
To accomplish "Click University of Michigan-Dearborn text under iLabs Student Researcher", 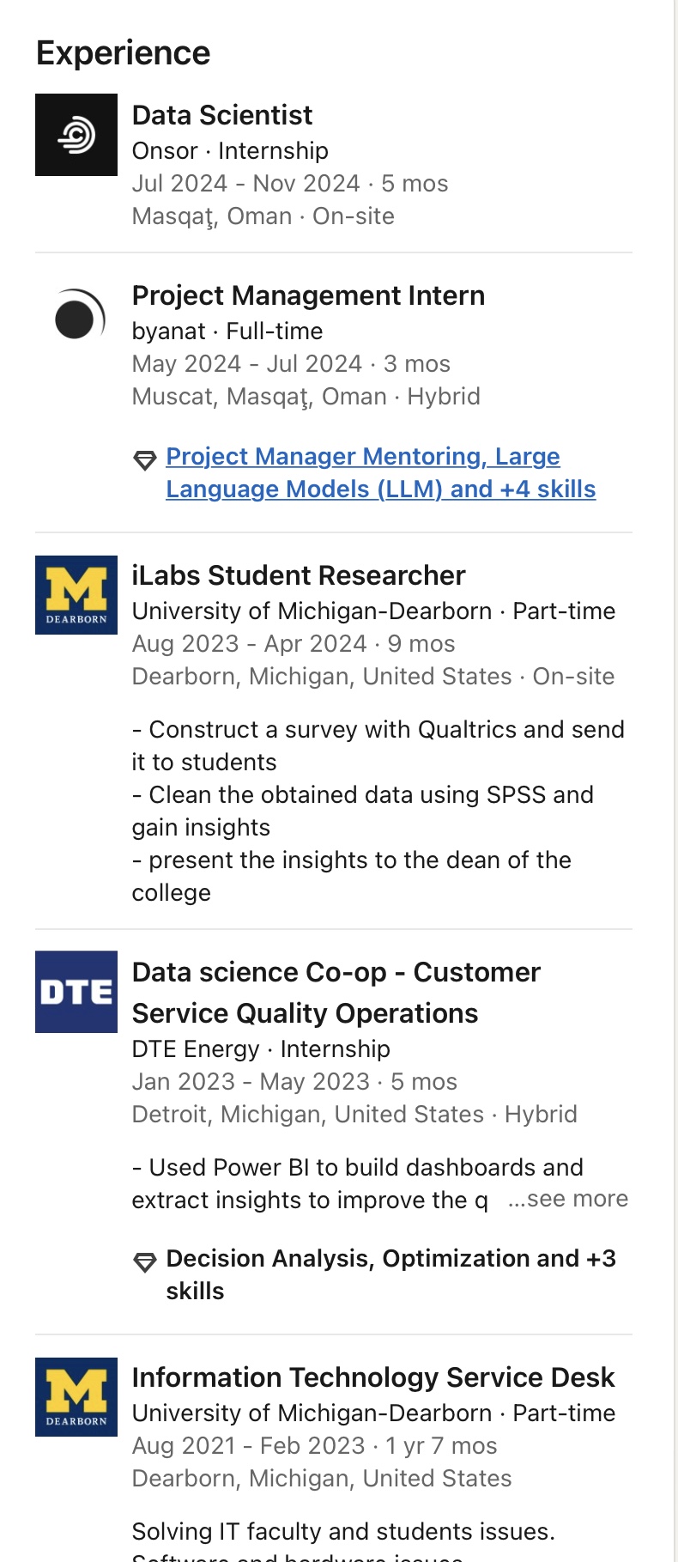I will (312, 611).
